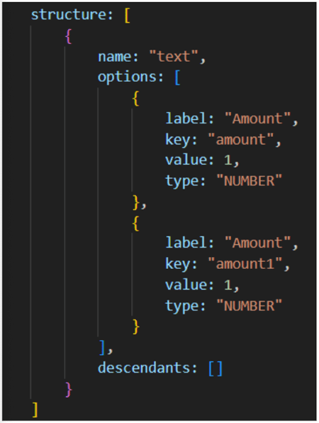
Task: Click the empty descendants array brackets
Action: [x=216, y=368]
